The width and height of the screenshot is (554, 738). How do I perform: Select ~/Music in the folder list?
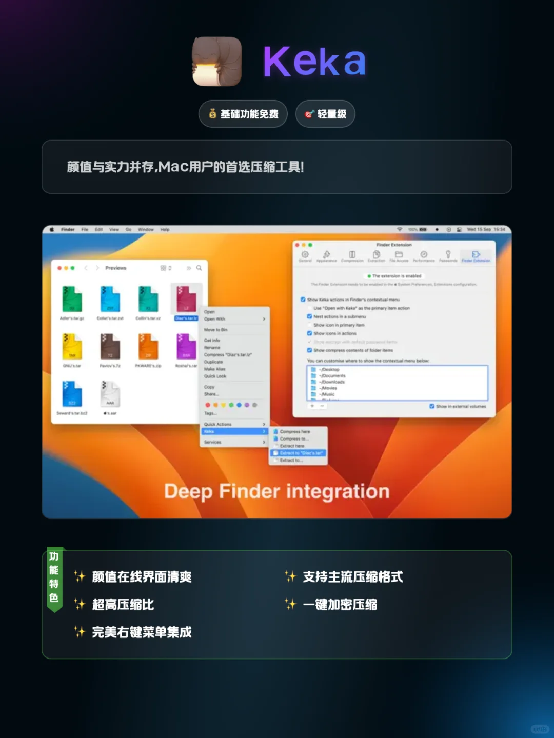397,394
